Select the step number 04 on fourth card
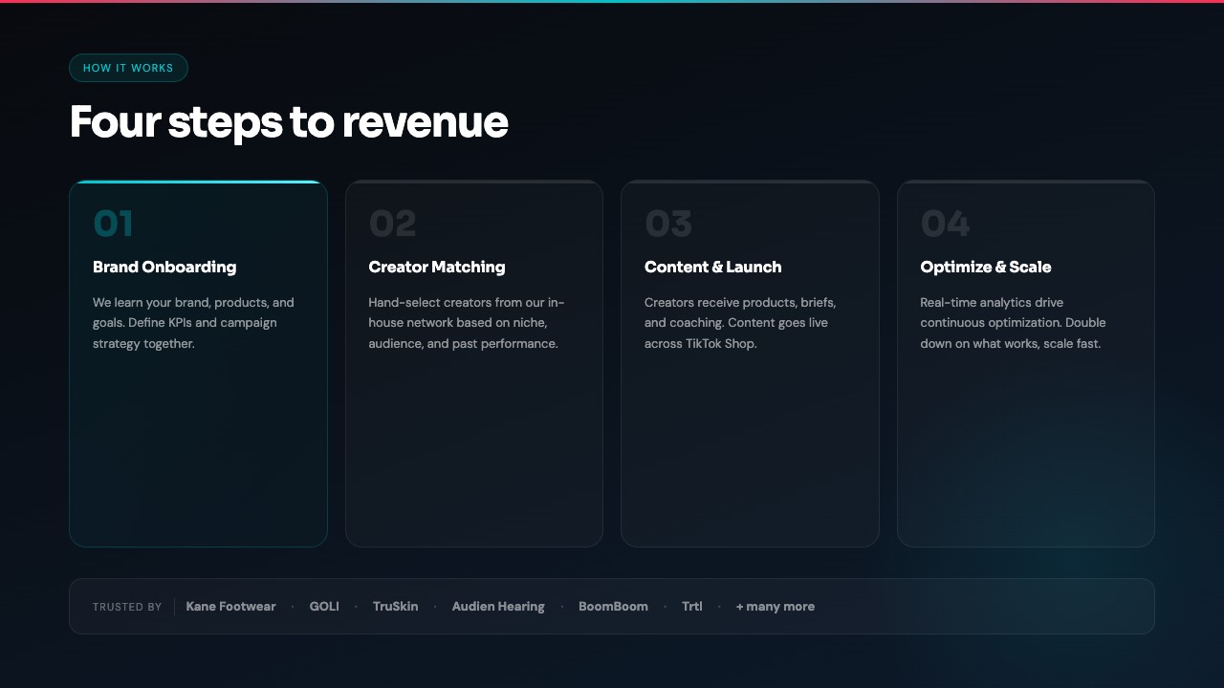 945,224
